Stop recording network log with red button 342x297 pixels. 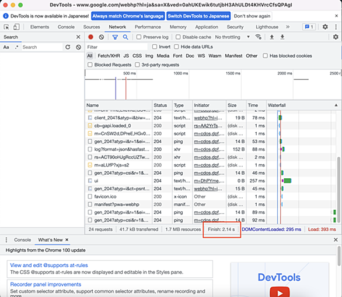coord(90,37)
